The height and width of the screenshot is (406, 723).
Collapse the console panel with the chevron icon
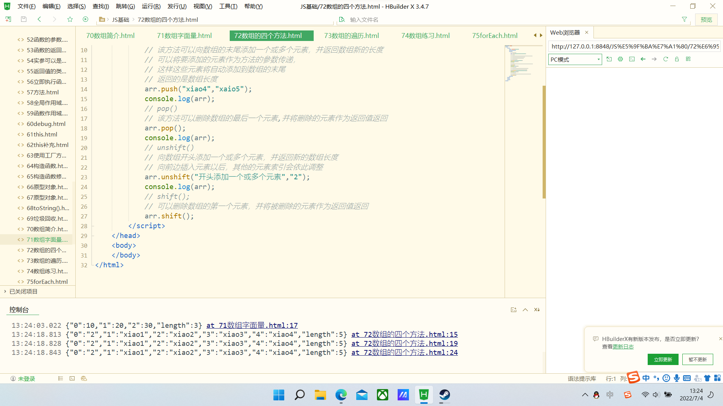[x=525, y=309]
